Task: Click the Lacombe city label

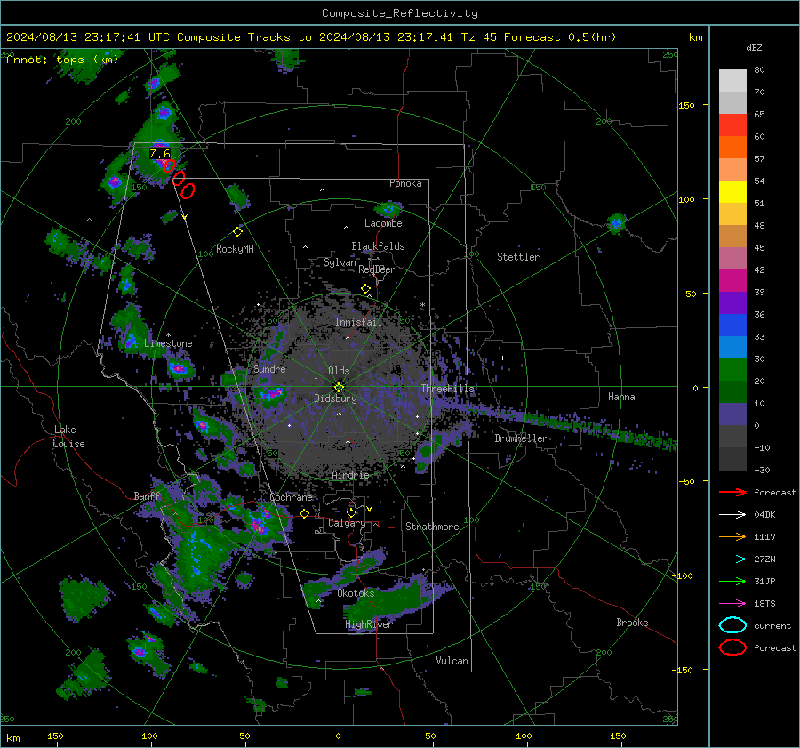Action: [383, 223]
